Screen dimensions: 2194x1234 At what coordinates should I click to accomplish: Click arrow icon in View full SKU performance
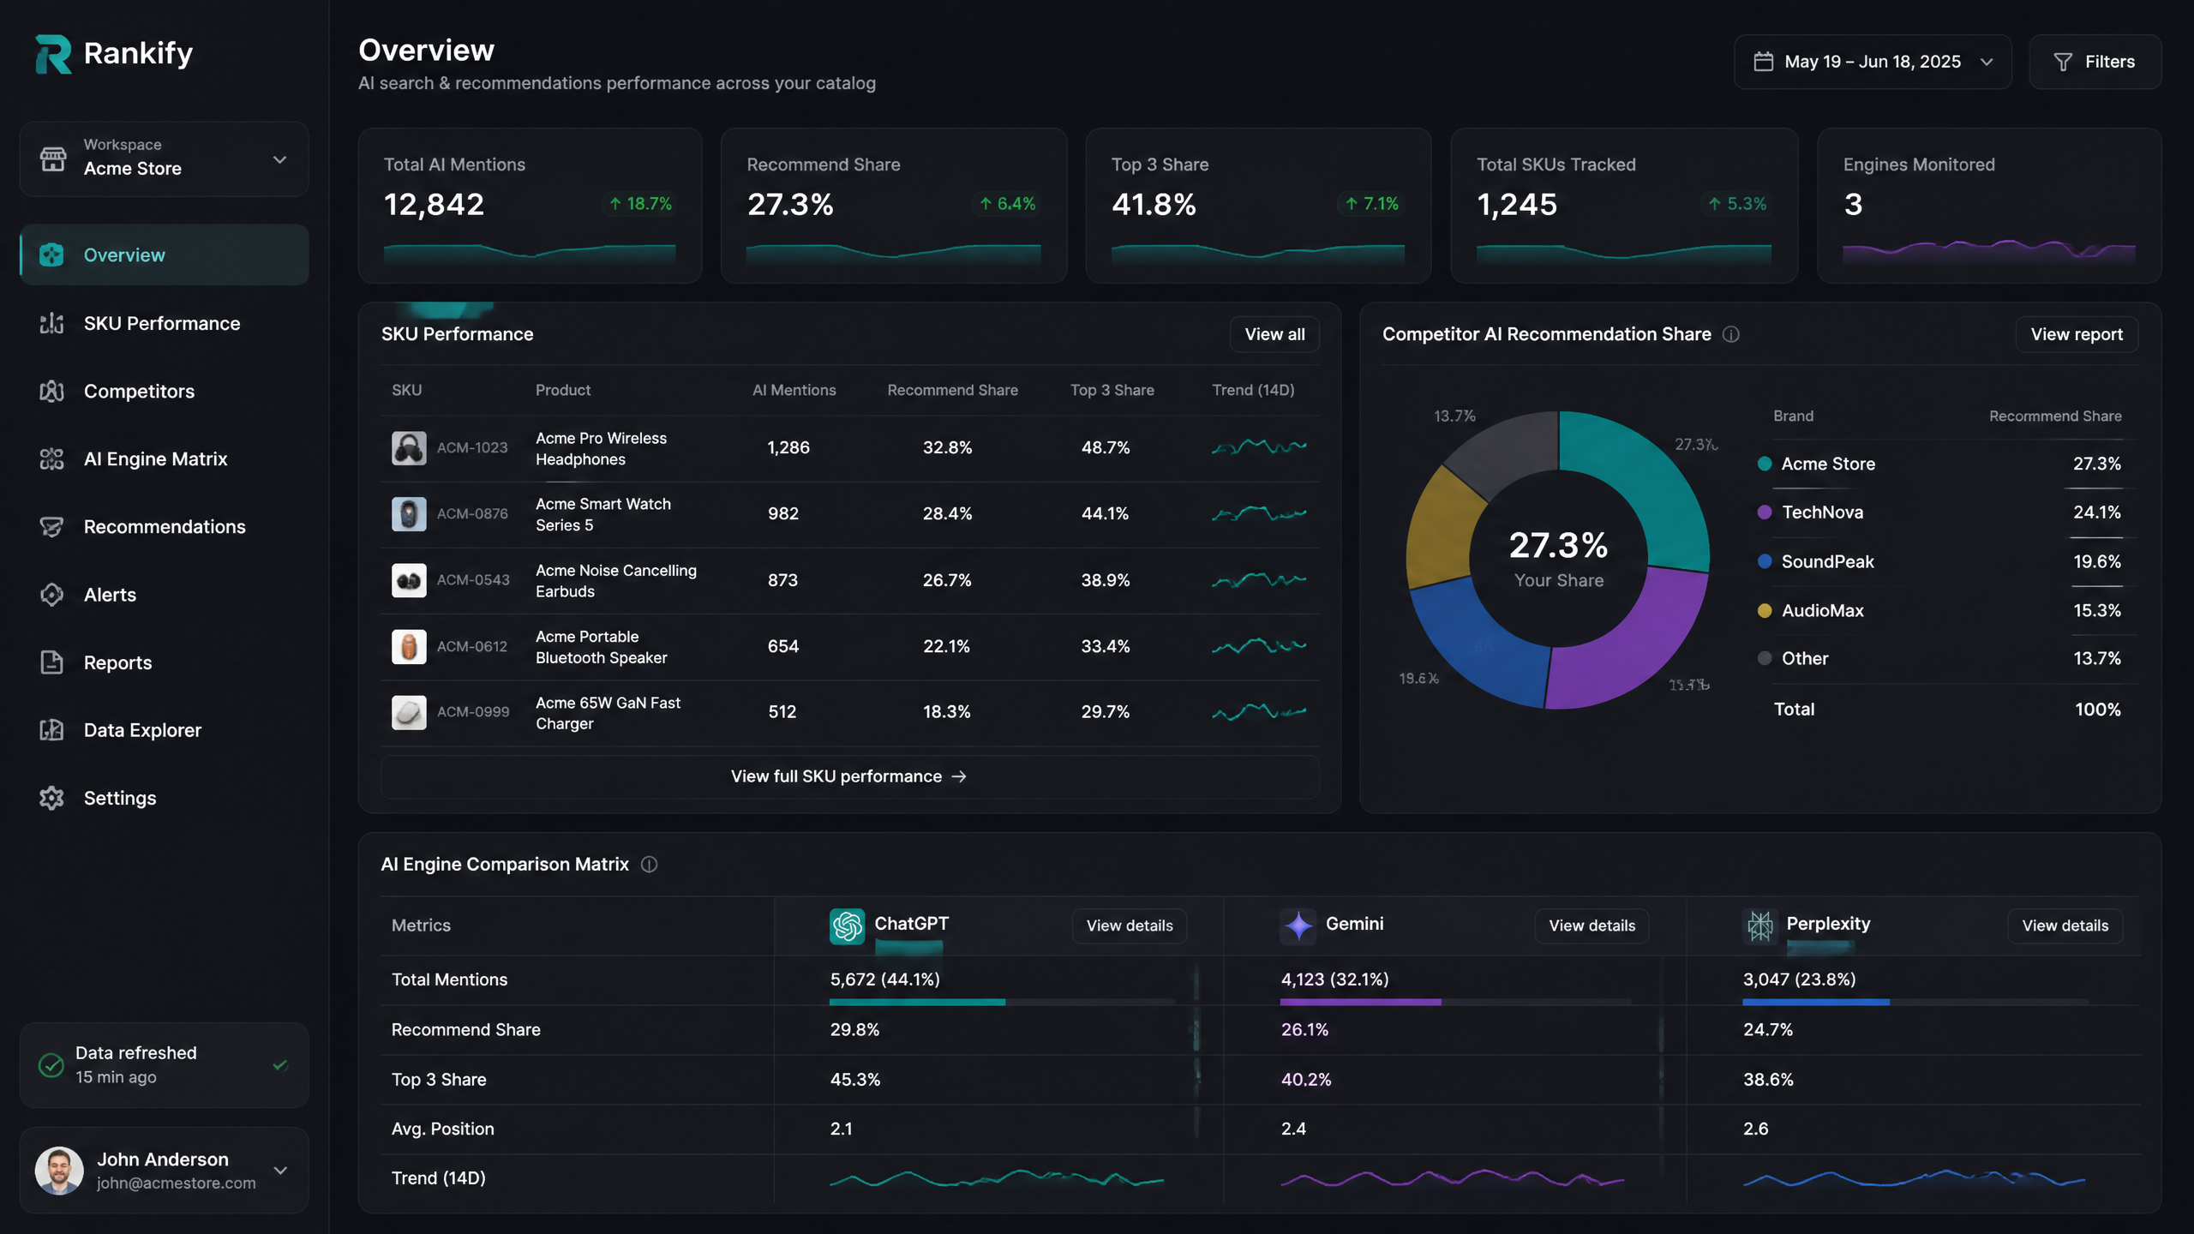959,776
